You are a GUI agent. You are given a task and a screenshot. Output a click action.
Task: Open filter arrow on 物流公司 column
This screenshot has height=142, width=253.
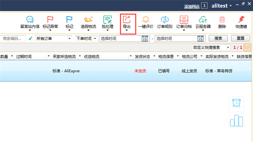(201, 56)
